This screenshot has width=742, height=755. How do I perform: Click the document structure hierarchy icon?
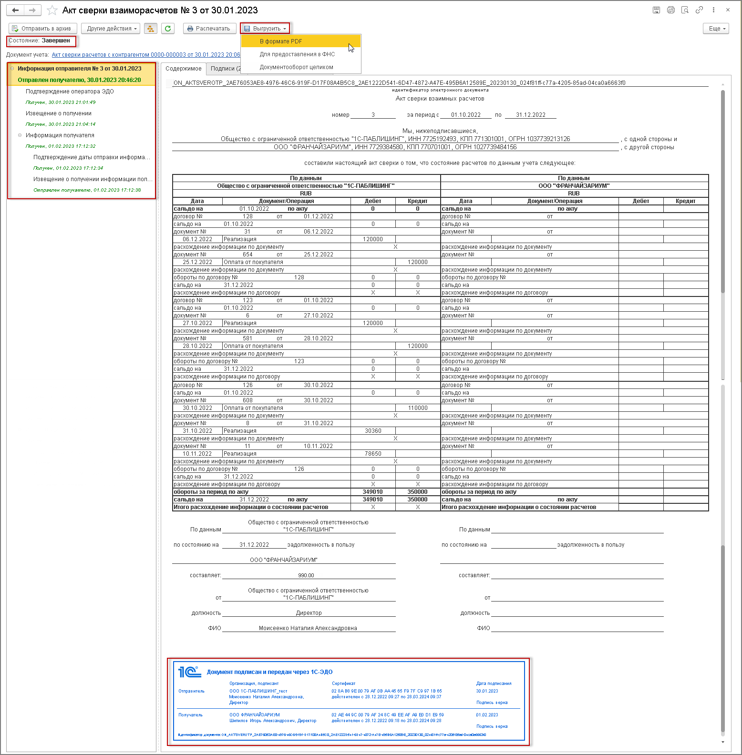(151, 29)
